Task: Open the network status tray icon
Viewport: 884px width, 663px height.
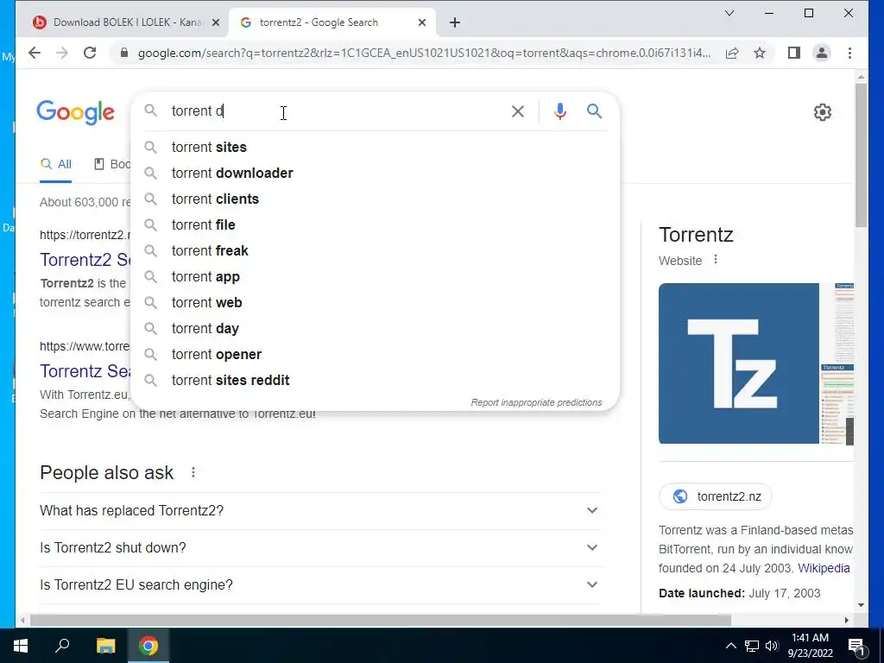Action: (x=752, y=646)
